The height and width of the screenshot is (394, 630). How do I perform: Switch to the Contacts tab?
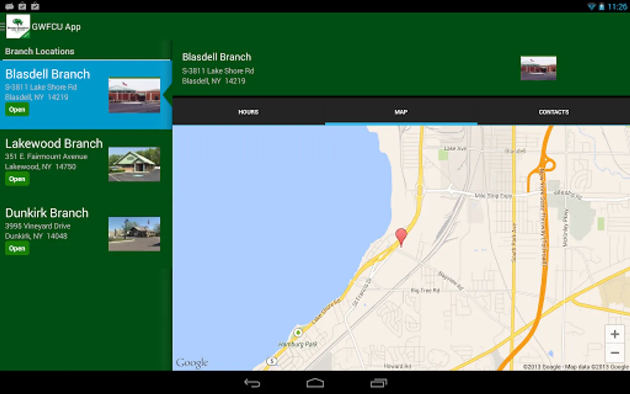pyautogui.click(x=553, y=112)
